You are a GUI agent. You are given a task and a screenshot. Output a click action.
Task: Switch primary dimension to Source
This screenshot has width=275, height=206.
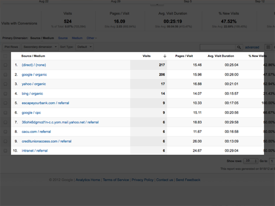(x=63, y=38)
